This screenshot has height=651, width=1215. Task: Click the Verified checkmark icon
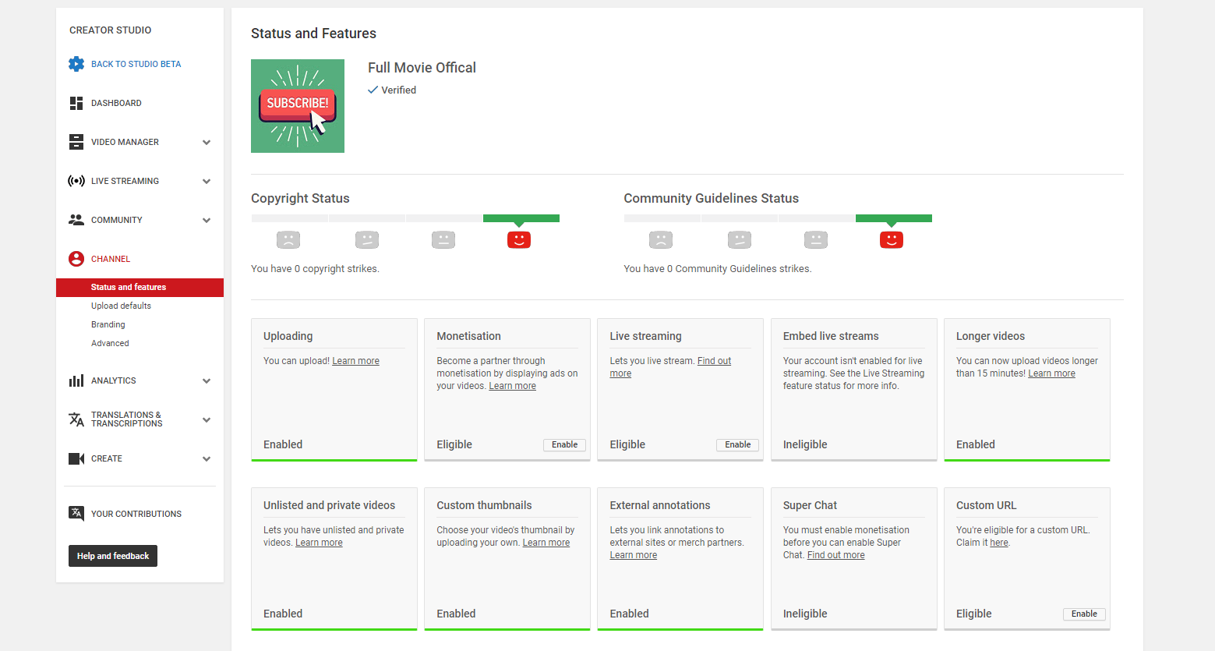tap(373, 90)
